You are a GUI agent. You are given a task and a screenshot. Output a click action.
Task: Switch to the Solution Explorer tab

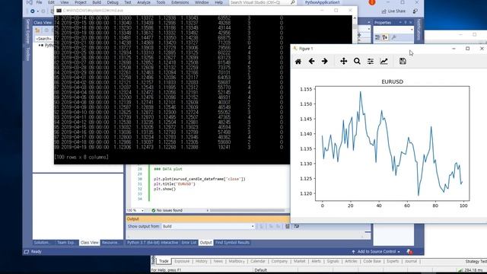pyautogui.click(x=42, y=243)
